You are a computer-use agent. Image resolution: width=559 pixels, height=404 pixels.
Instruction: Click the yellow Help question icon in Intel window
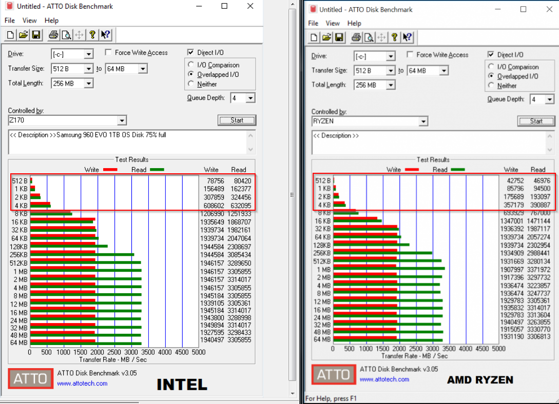tap(92, 34)
